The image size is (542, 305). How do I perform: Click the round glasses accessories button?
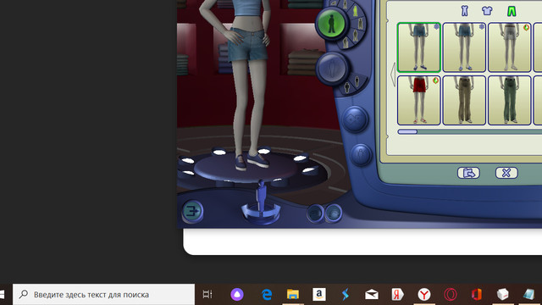pos(354,119)
